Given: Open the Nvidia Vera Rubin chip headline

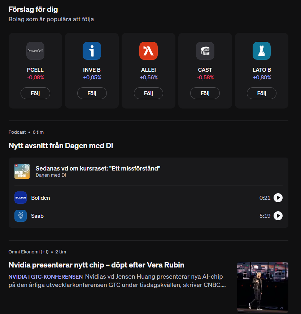Looking at the screenshot, I should pyautogui.click(x=96, y=265).
